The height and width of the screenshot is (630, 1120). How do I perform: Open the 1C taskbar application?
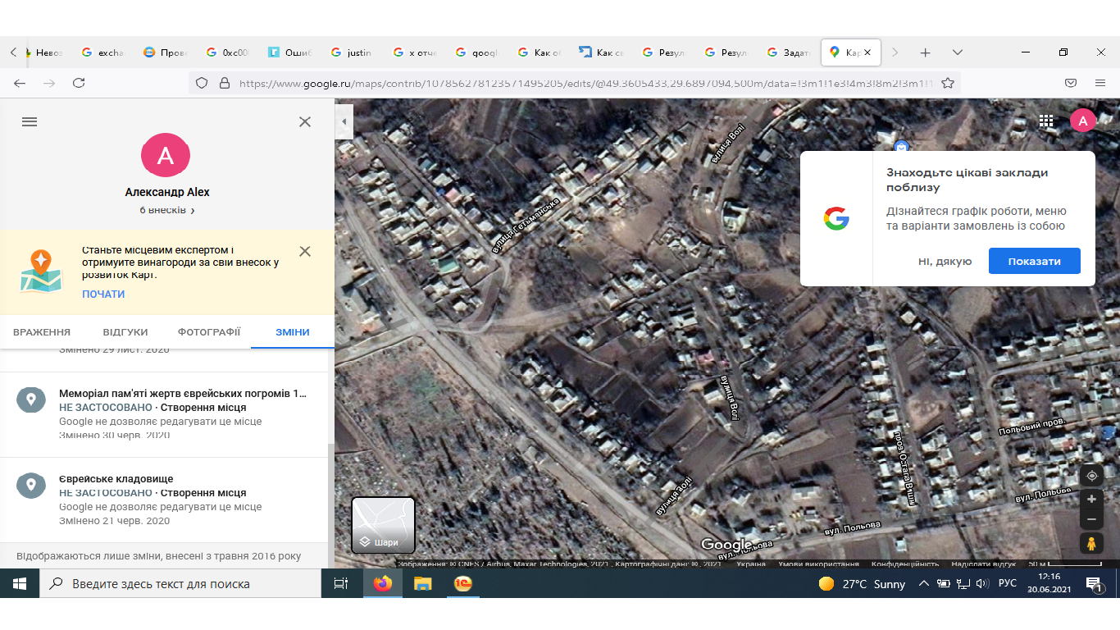pos(463,584)
